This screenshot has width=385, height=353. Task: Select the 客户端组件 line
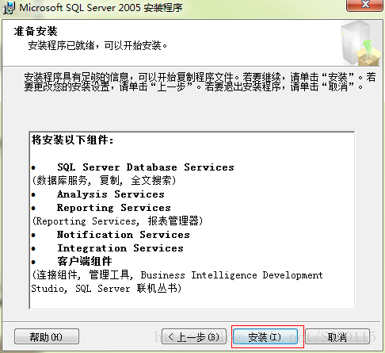click(x=85, y=262)
